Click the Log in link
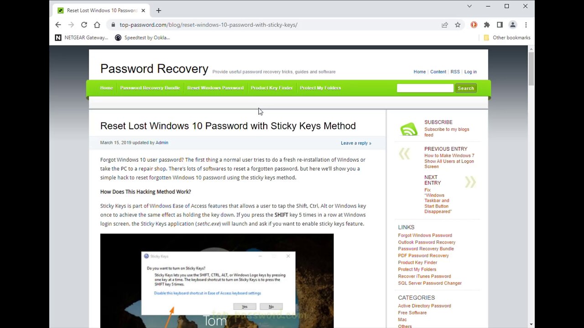Viewport: 584px width, 328px height. click(x=470, y=72)
